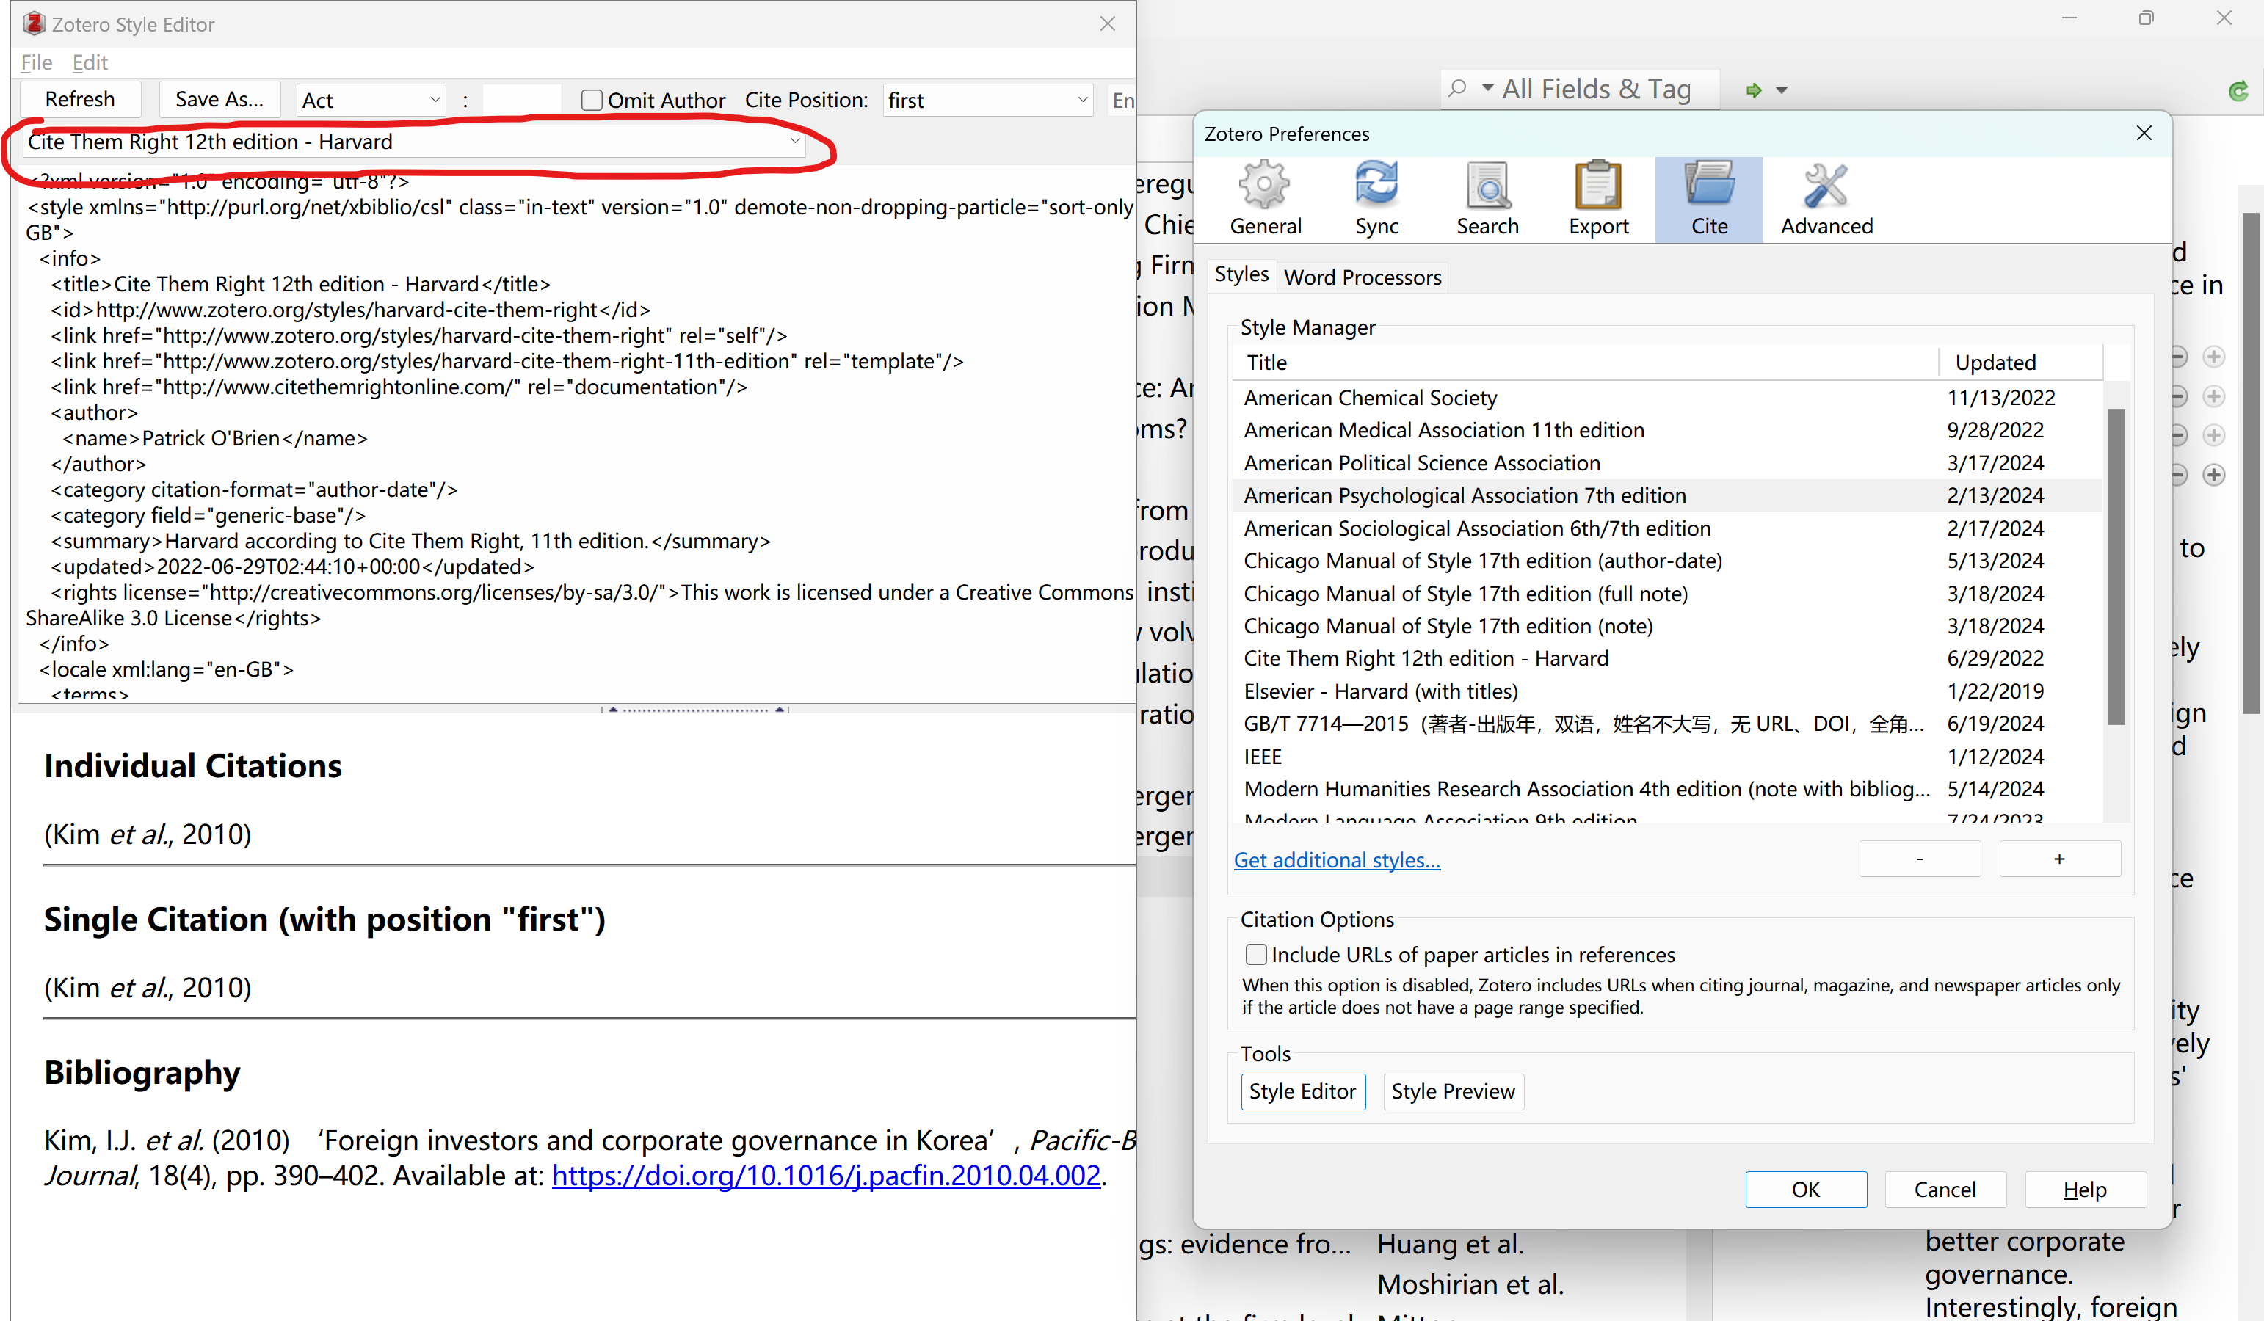This screenshot has width=2264, height=1321.
Task: Click the green sync refresh icon
Action: (2237, 91)
